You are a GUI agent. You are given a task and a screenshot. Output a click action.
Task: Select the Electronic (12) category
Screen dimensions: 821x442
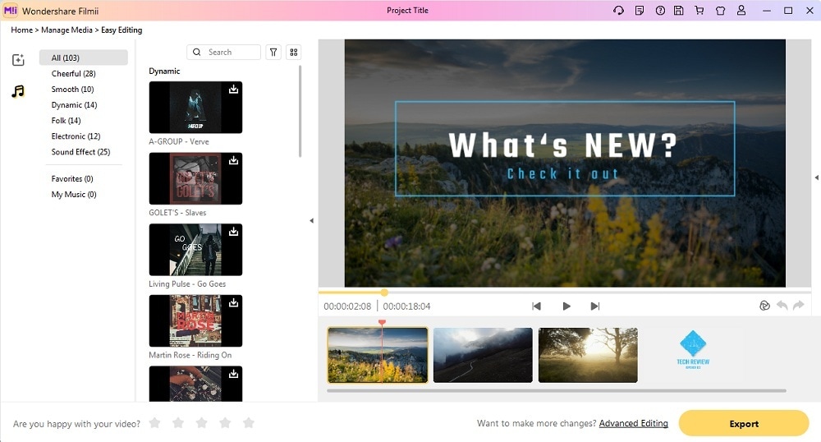(x=76, y=136)
